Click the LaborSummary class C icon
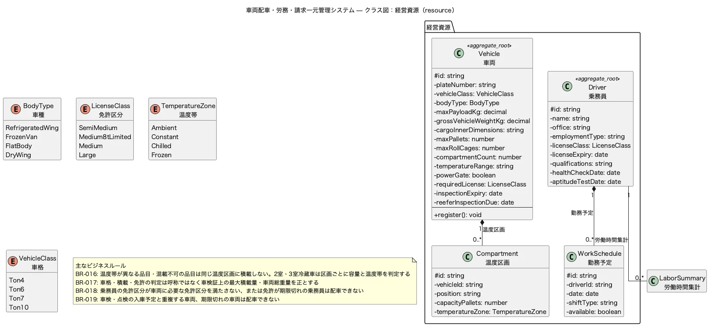The height and width of the screenshot is (326, 709). (653, 281)
